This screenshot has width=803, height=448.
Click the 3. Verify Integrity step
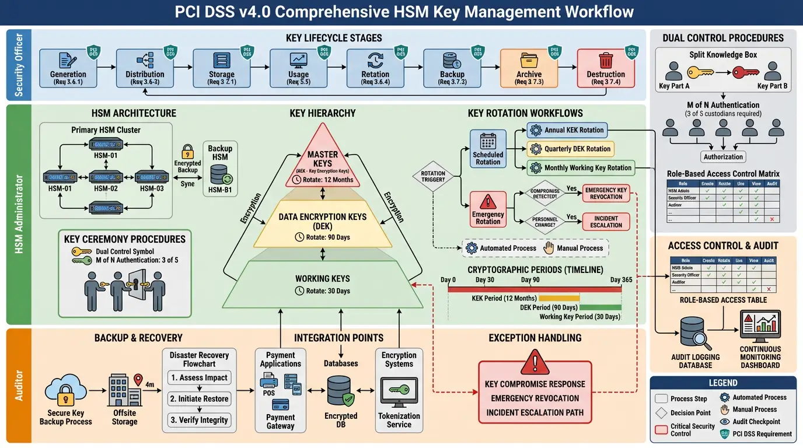pos(199,420)
